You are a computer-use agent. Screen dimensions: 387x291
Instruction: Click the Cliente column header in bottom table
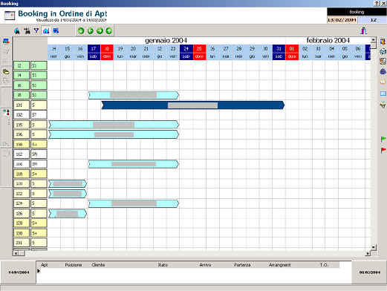pyautogui.click(x=98, y=265)
